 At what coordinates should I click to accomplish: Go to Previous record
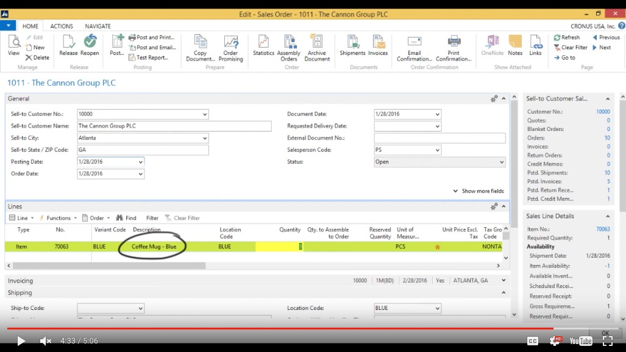(606, 38)
